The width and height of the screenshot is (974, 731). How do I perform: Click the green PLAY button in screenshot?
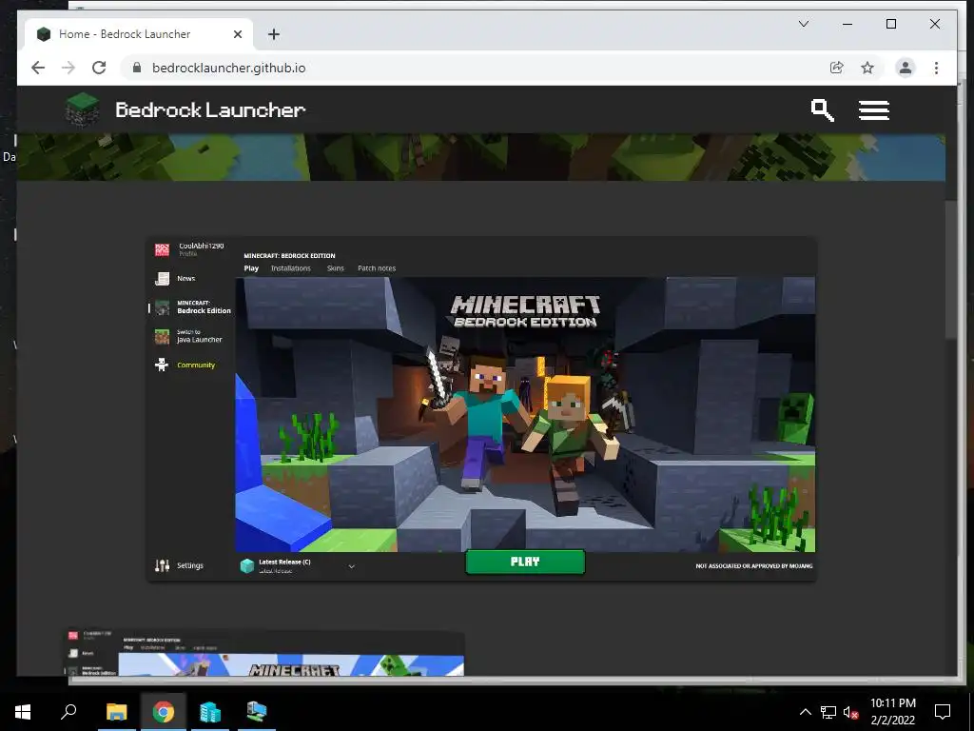pyautogui.click(x=525, y=562)
